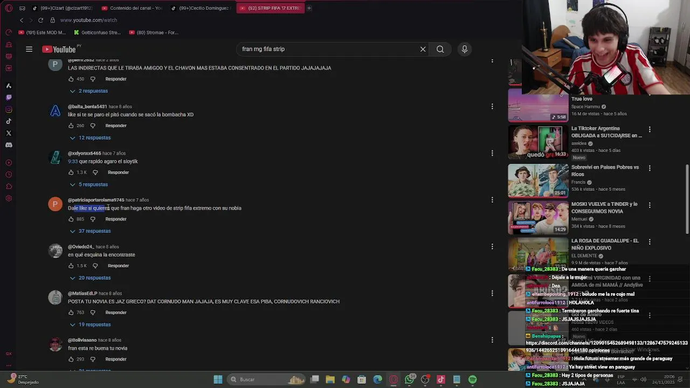Open Sobrevivi en Paises Pobres video thumbnail

pyautogui.click(x=538, y=181)
